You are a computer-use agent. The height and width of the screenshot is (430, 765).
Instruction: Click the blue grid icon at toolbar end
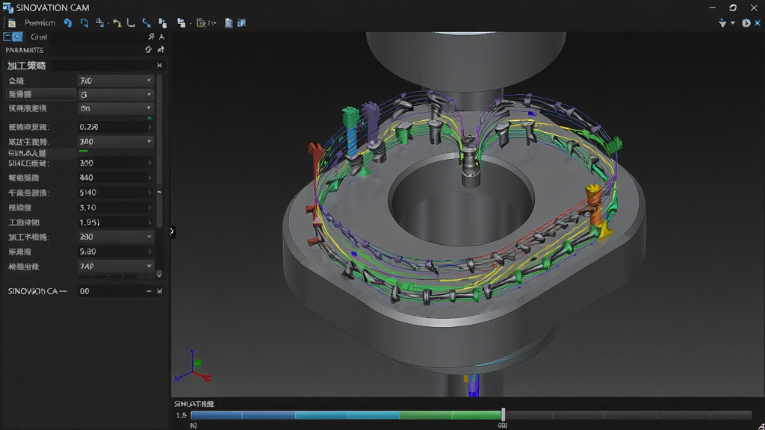point(241,23)
